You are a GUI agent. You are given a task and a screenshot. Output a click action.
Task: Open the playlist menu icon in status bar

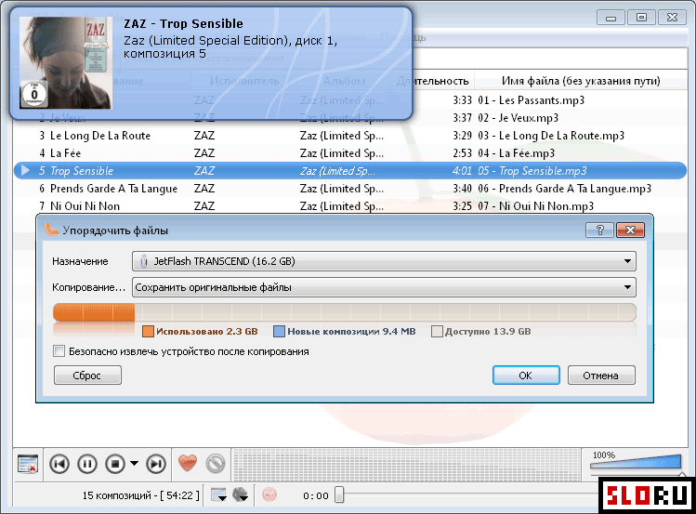[218, 494]
